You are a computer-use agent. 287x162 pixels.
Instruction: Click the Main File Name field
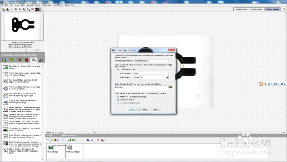click(x=152, y=73)
